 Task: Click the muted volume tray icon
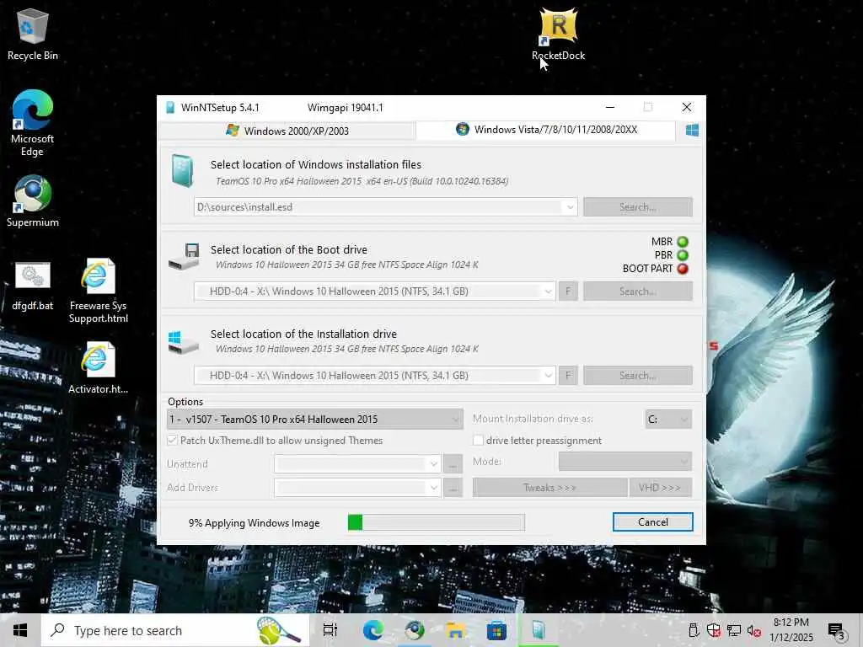point(754,630)
